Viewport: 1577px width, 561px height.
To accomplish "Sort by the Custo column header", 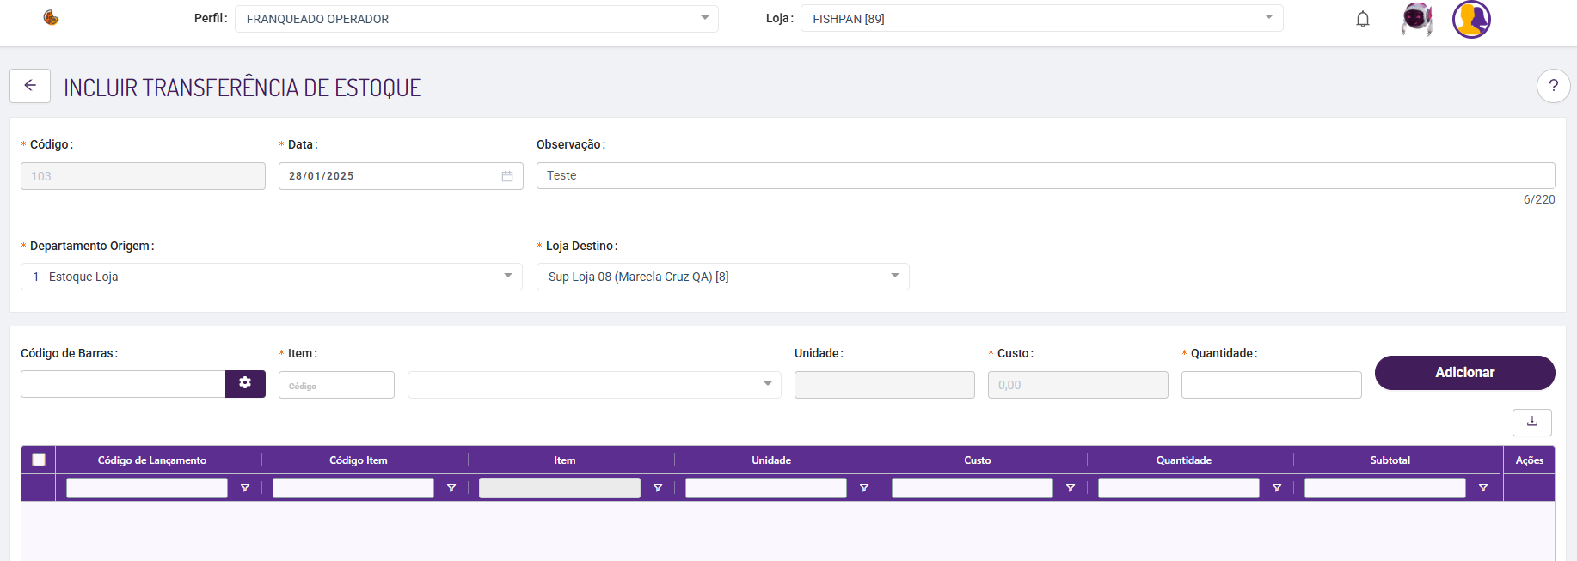I will (977, 460).
